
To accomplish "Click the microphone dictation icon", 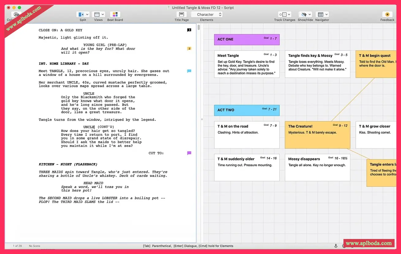I will 336,246.
